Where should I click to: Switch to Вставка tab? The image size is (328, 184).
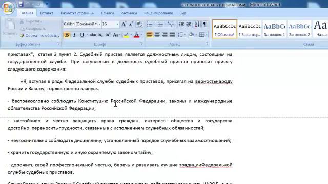pos(47,13)
